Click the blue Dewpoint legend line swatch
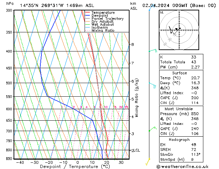 click(x=88, y=15)
